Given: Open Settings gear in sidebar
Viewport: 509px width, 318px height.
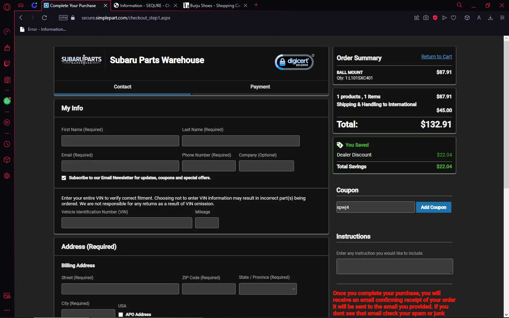Looking at the screenshot, I should 7,176.
